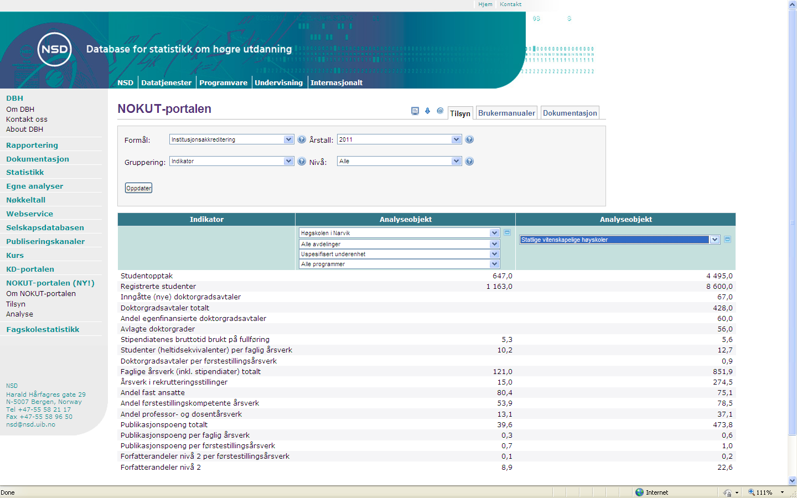Open Internasjonalt in the top navigation
797x498 pixels.
[337, 82]
